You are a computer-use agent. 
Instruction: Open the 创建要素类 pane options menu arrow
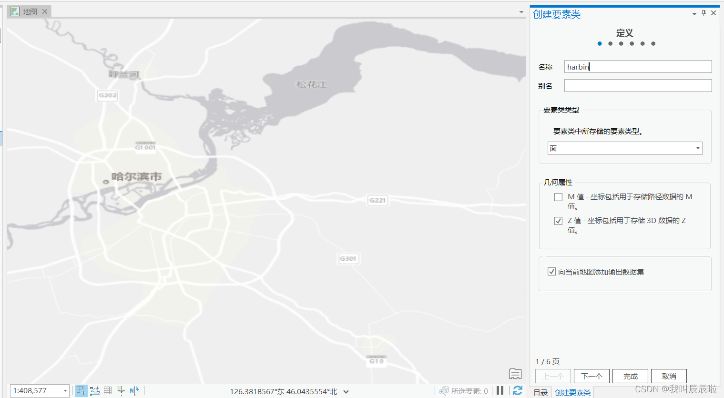coord(694,14)
